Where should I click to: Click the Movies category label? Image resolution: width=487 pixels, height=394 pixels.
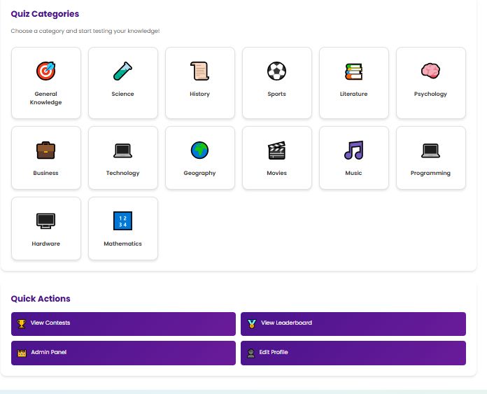276,173
